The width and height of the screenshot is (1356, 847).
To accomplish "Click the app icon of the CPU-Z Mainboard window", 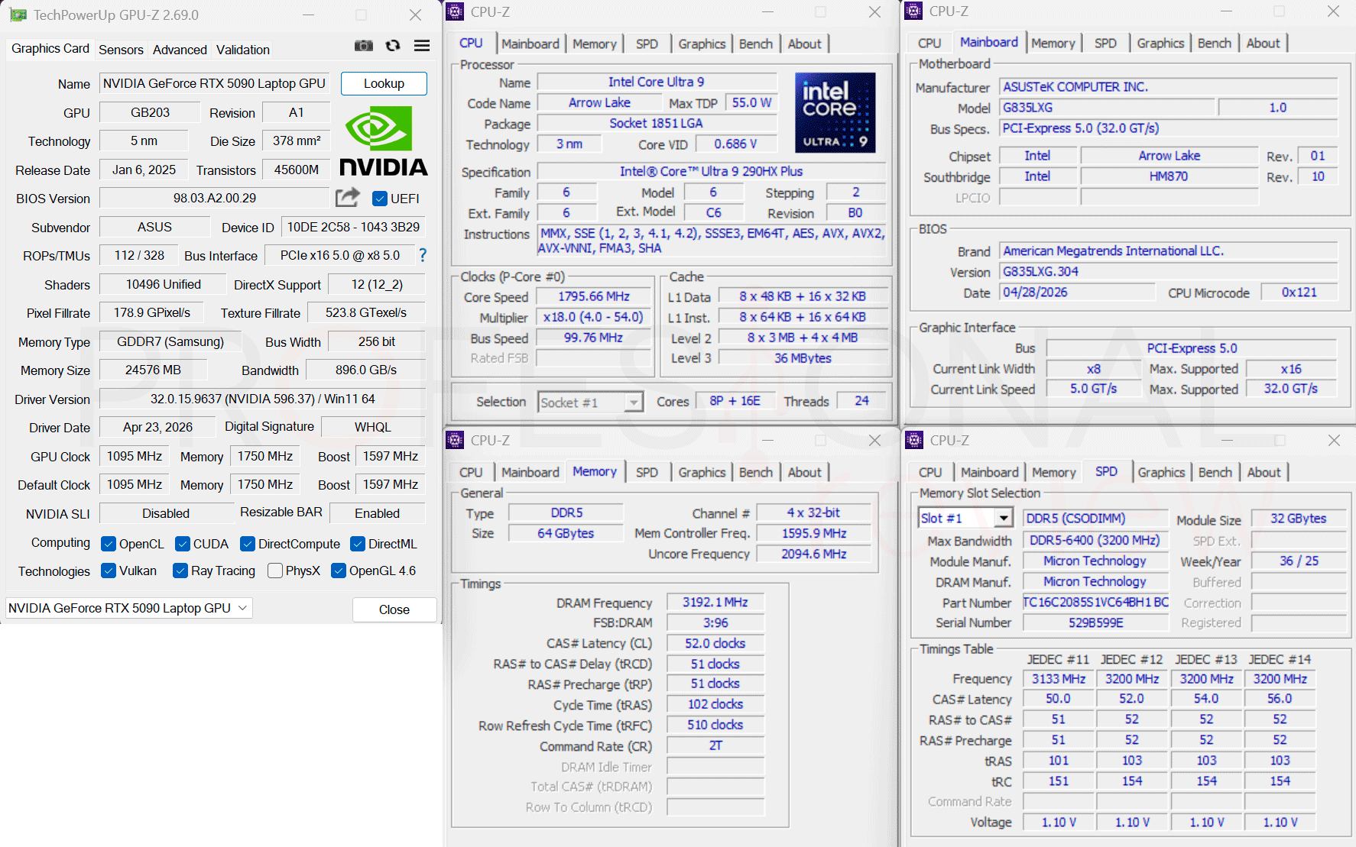I will (x=913, y=11).
